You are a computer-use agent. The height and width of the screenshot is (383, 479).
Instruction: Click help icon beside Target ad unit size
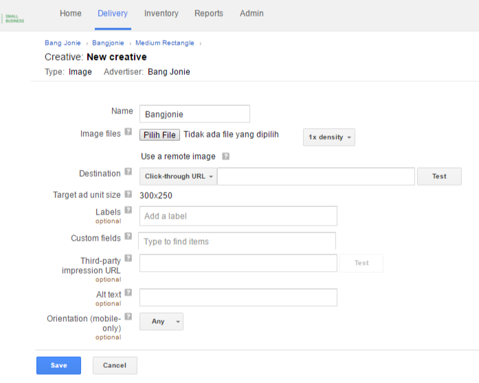pyautogui.click(x=129, y=195)
